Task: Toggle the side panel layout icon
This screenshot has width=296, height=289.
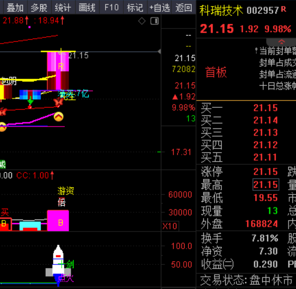Action: point(154,21)
